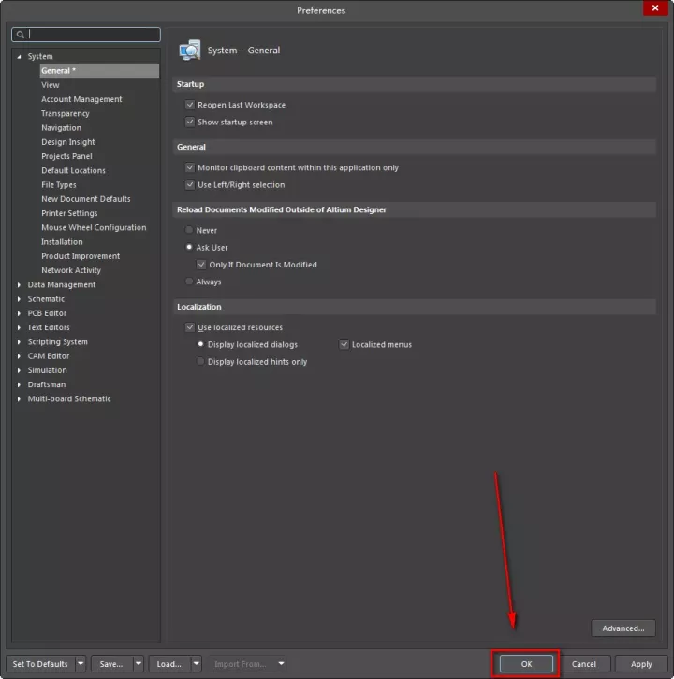Click the search magnifier icon
674x679 pixels.
[21, 35]
